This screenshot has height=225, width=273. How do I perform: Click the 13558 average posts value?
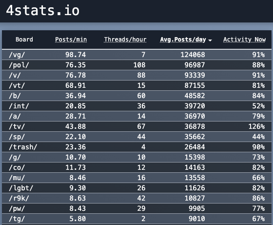click(x=195, y=178)
